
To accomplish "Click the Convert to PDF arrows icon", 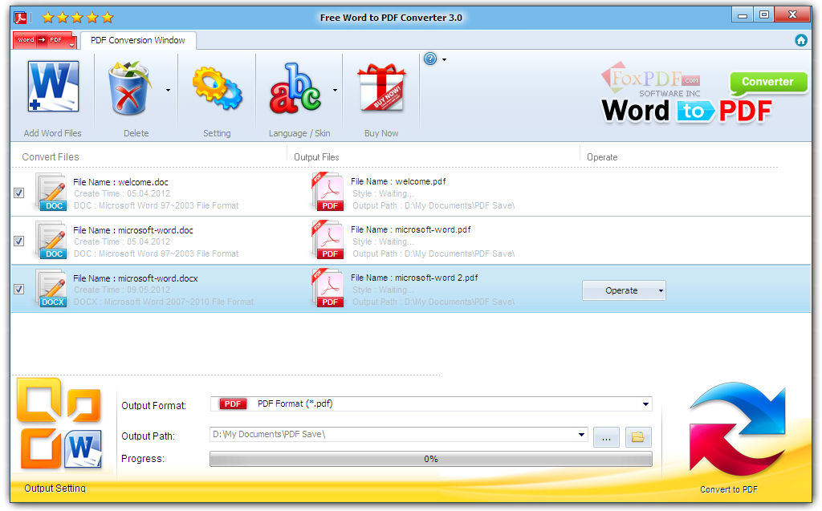I will (x=738, y=428).
